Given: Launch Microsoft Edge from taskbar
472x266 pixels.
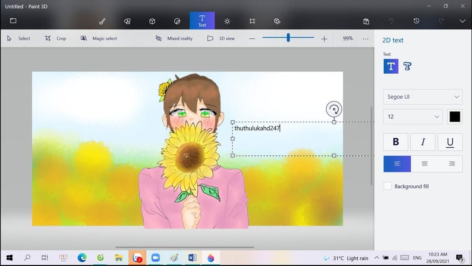Looking at the screenshot, I should point(82,258).
